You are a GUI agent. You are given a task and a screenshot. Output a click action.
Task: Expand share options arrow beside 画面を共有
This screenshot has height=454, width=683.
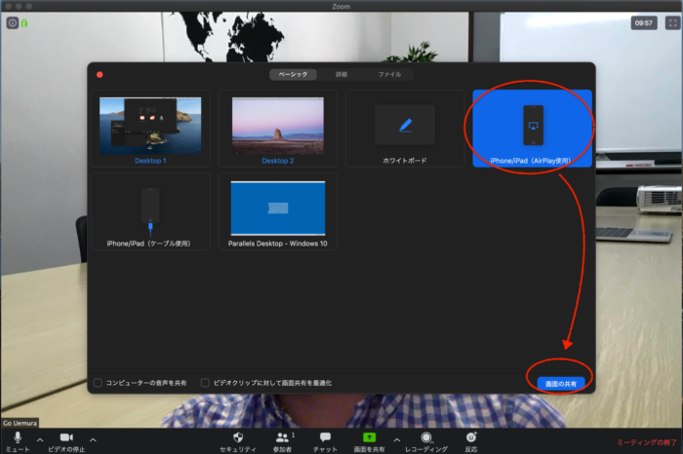tap(397, 440)
